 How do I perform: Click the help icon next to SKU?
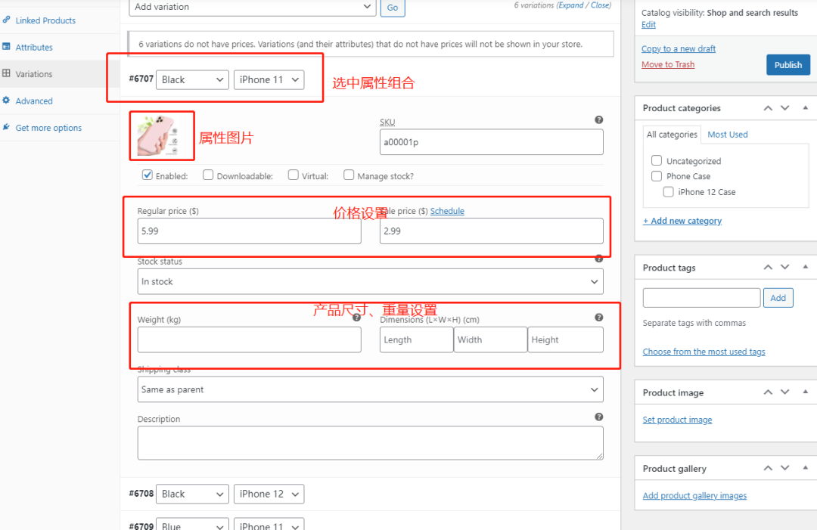pyautogui.click(x=598, y=120)
